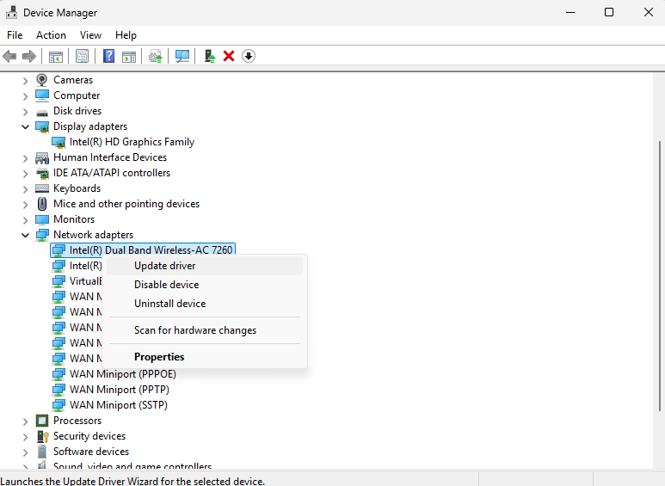The width and height of the screenshot is (665, 486).
Task: Click the Properties toolbar icon
Action: 82,56
